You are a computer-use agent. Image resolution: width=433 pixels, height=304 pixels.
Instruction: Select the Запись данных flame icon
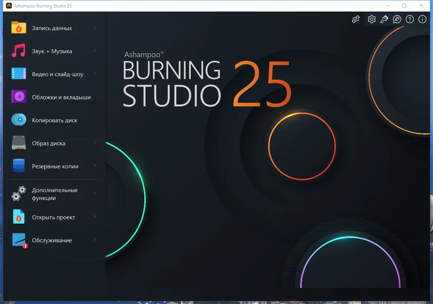click(x=19, y=28)
